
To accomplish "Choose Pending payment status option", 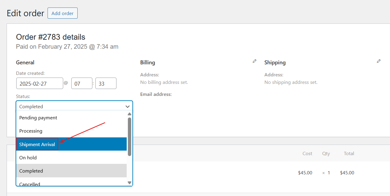I will click(71, 118).
